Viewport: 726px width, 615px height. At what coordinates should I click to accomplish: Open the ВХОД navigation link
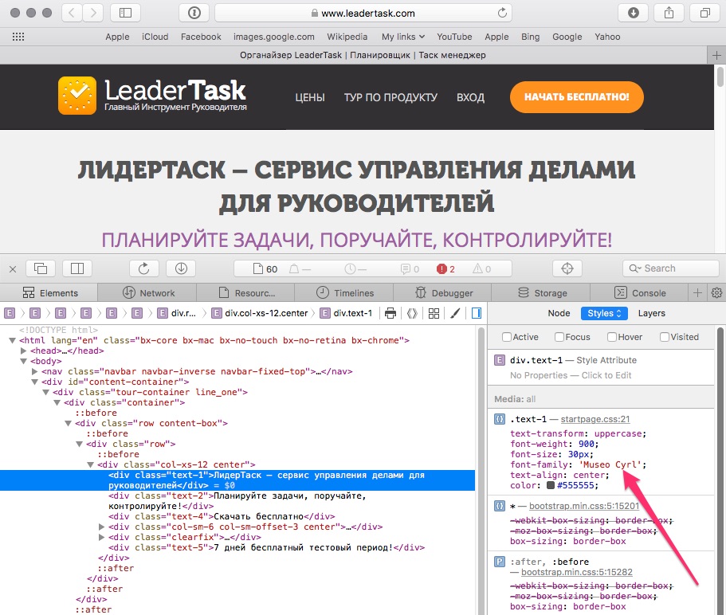tap(470, 98)
